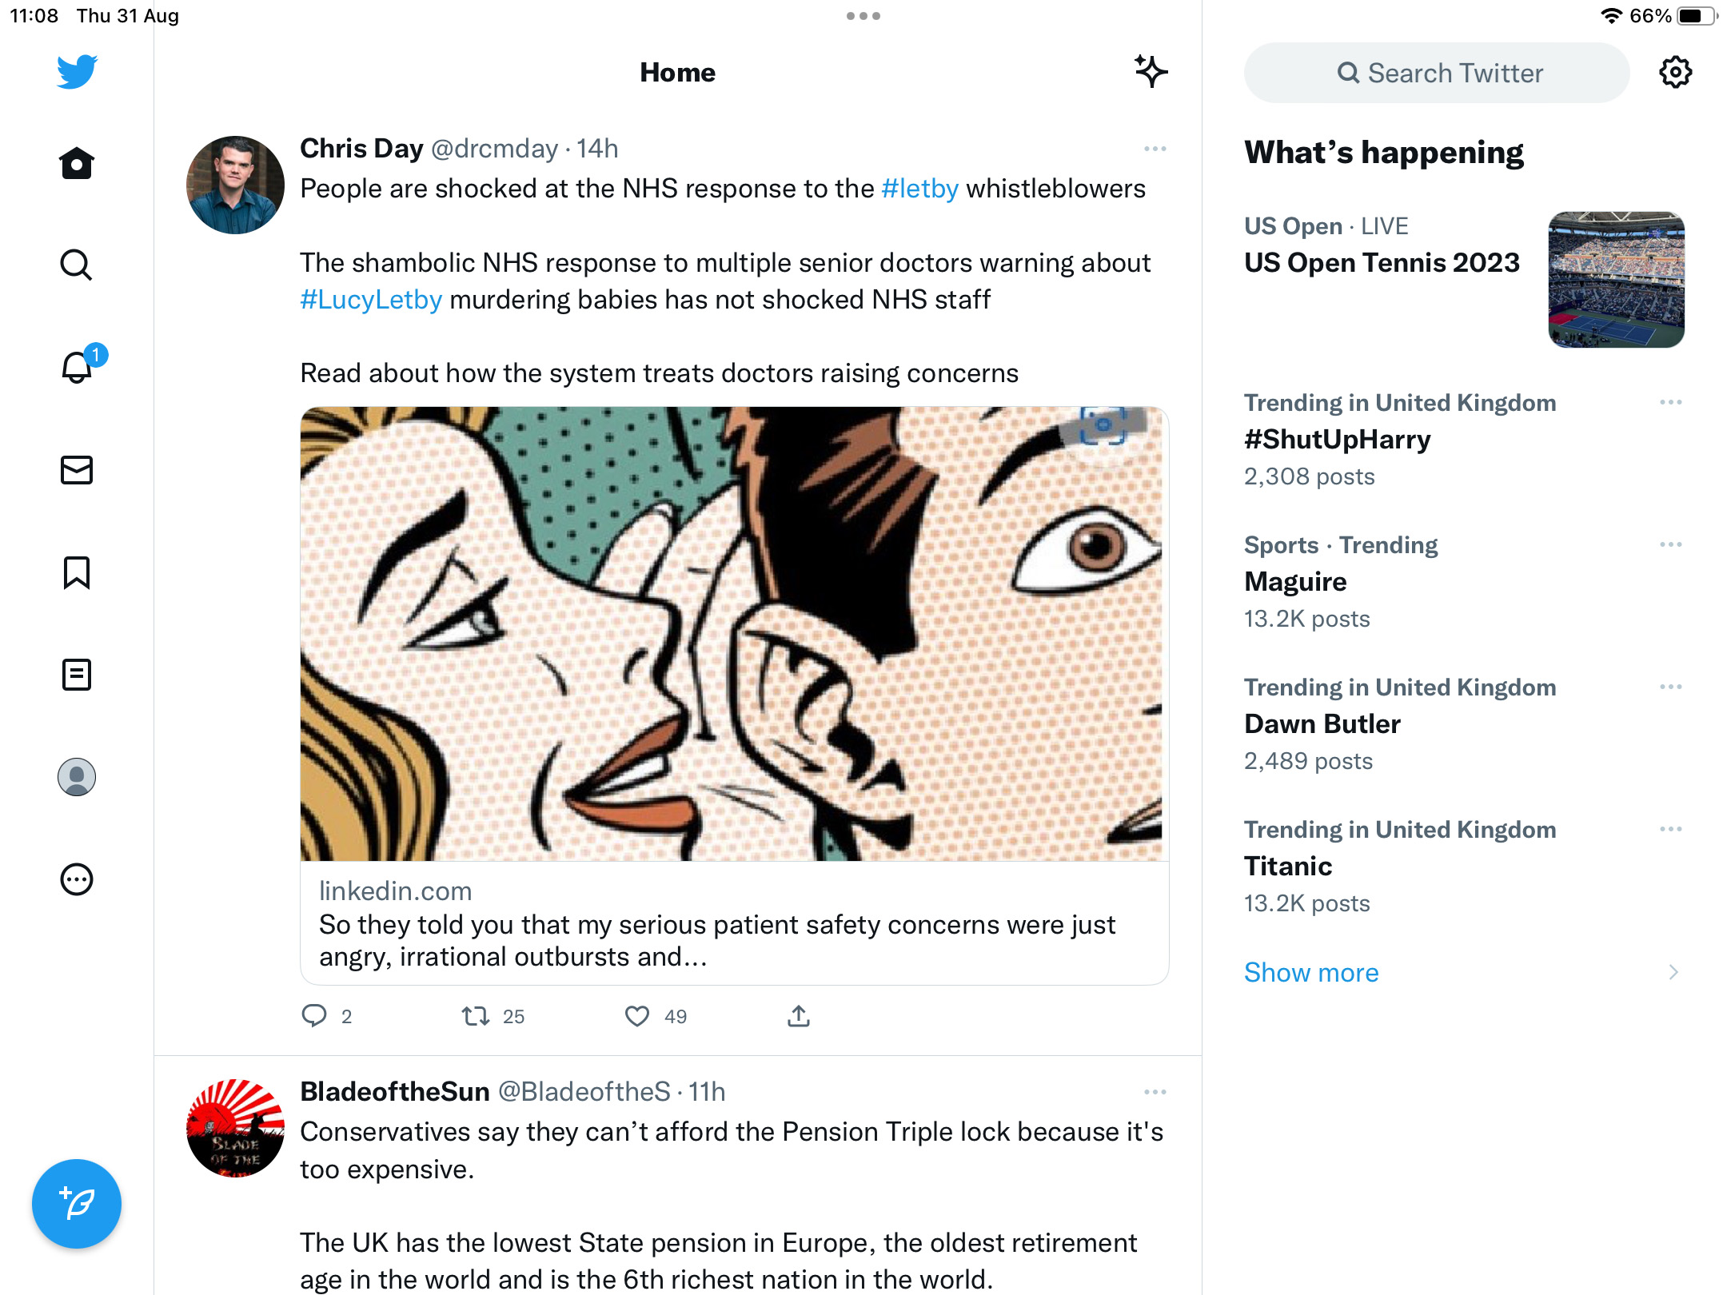Focus the Search Twitter field
Screen dimensions: 1727x1295
coord(1437,73)
